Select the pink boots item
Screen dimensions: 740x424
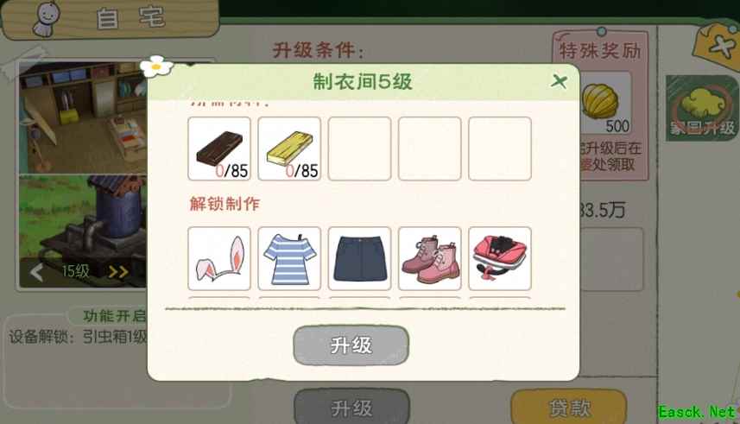pos(429,258)
